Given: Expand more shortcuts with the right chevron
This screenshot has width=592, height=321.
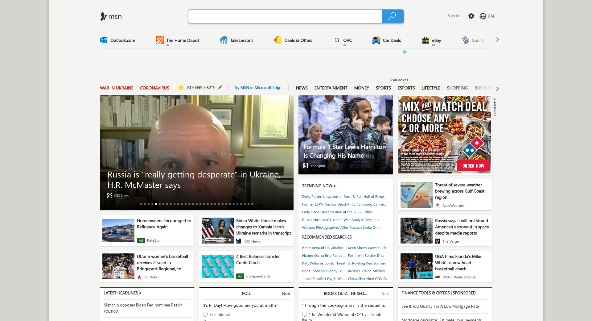Looking at the screenshot, I should [497, 40].
